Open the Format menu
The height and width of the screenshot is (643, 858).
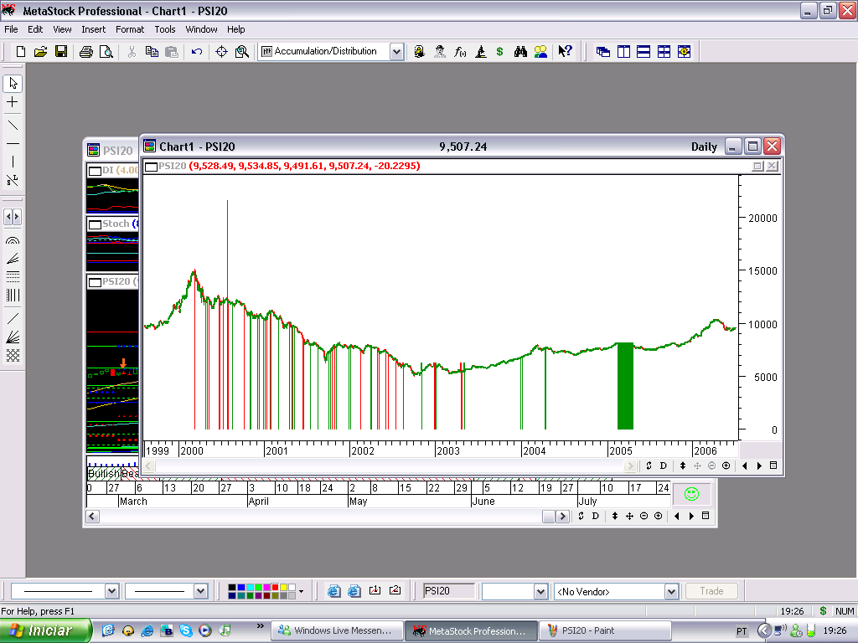[130, 29]
